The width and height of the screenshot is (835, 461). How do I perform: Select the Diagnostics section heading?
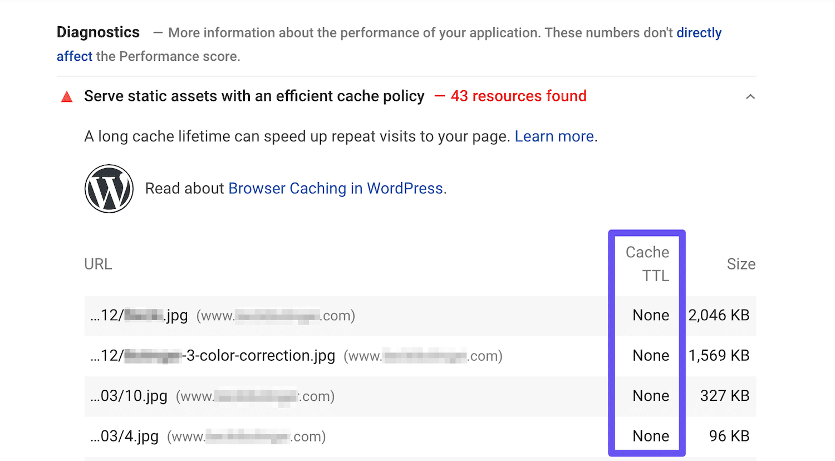[x=97, y=32]
